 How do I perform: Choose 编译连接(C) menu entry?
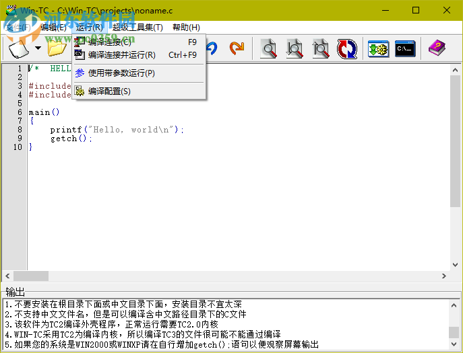(139, 42)
